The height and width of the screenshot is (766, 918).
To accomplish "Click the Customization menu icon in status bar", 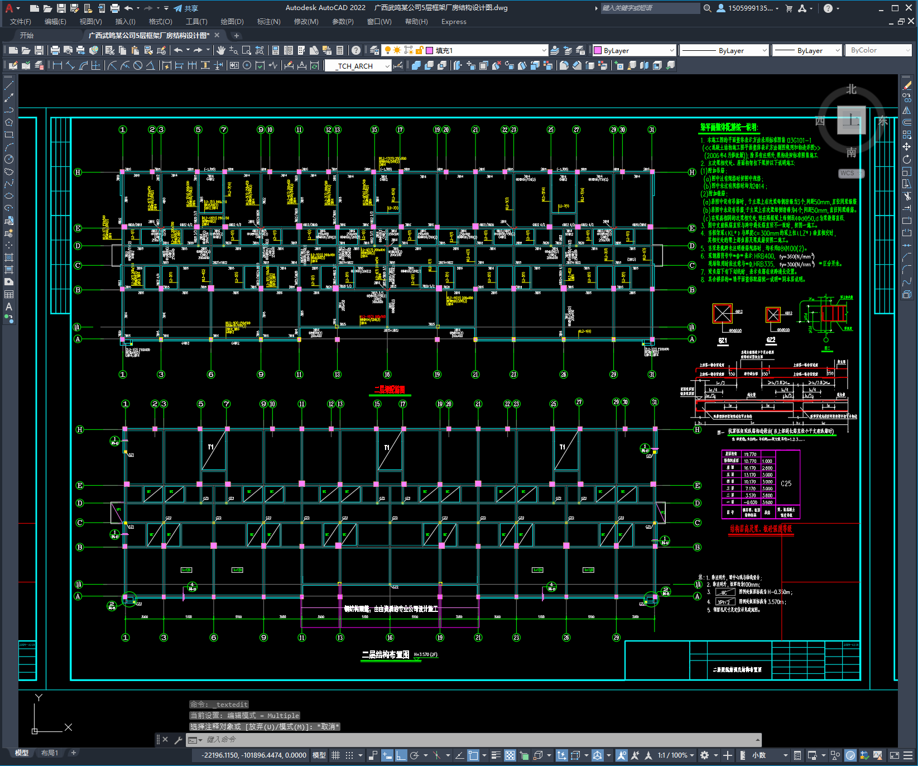I will [908, 755].
